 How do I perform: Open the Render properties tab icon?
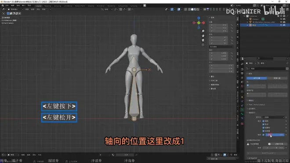point(242,69)
